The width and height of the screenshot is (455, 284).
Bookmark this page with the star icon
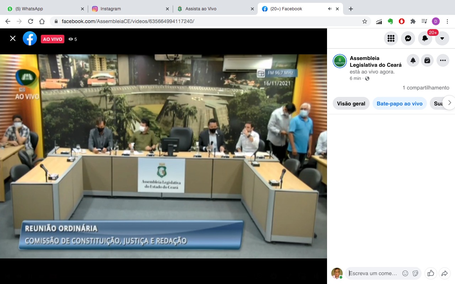[365, 21]
